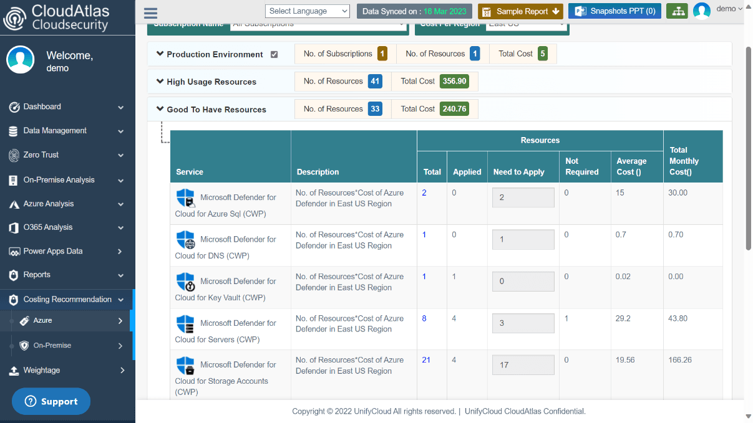Viewport: 753px width, 423px height.
Task: Open the Sample Report dropdown button
Action: point(520,11)
